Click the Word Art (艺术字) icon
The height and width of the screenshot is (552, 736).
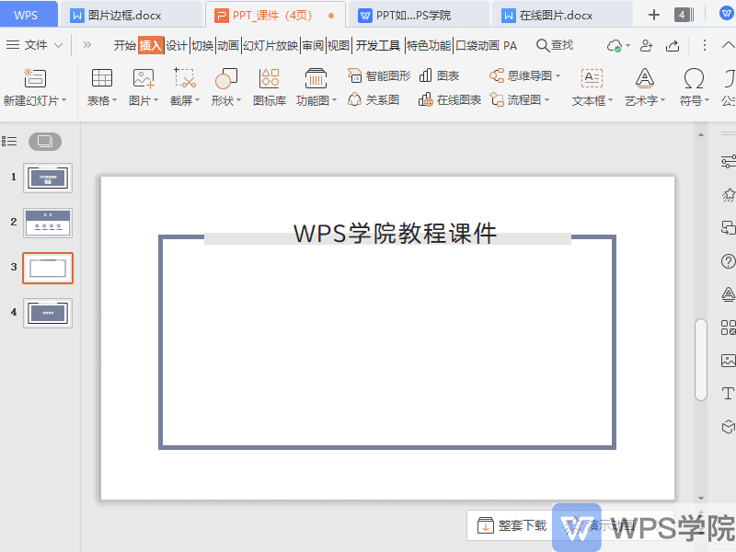pyautogui.click(x=645, y=78)
